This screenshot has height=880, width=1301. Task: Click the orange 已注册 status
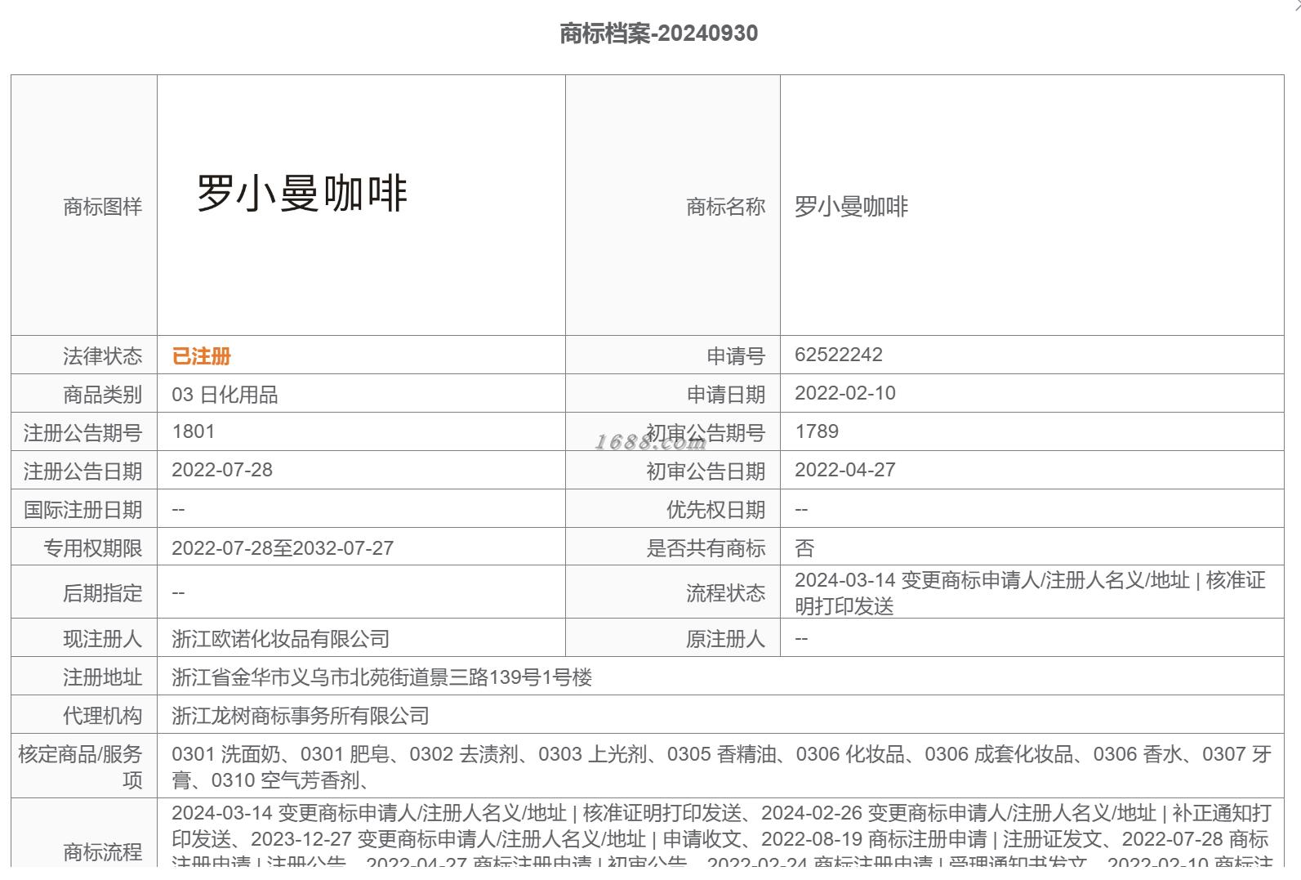click(x=201, y=356)
